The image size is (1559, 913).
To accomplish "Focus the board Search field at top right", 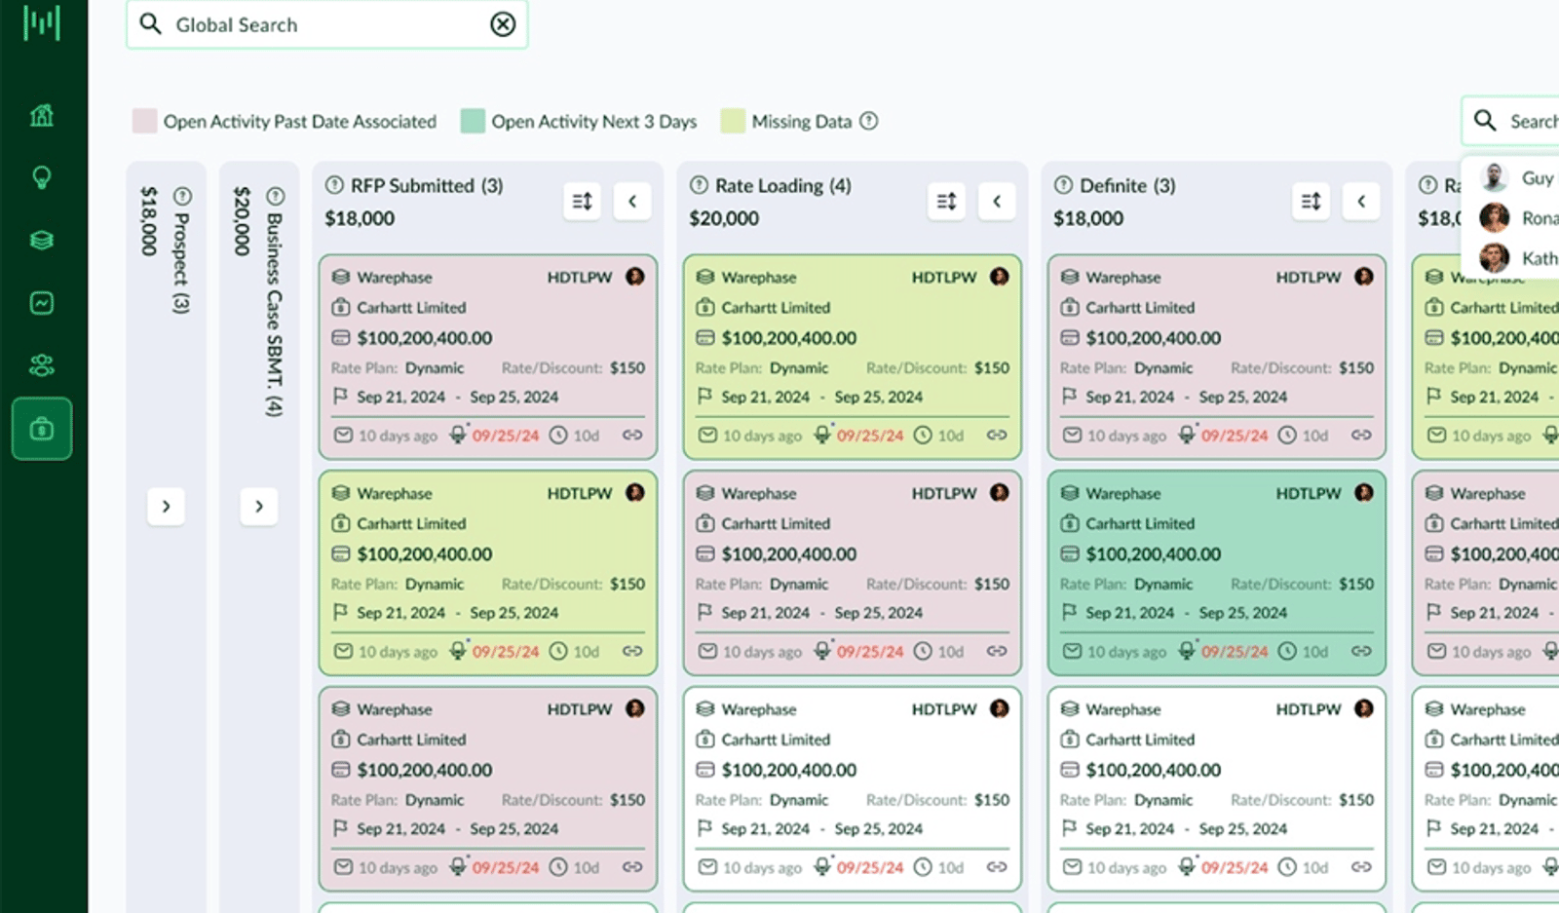I will click(1510, 121).
